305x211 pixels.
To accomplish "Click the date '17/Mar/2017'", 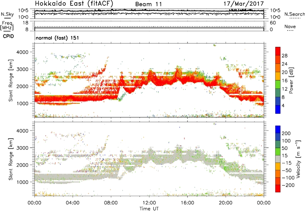I will click(244, 3).
